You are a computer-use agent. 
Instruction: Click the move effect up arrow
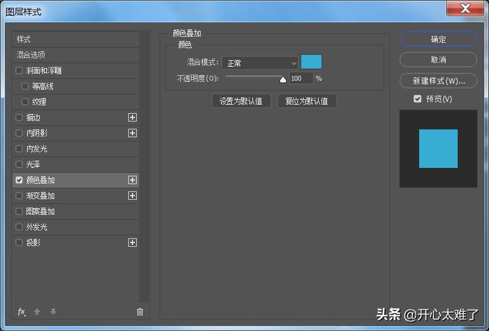pos(37,312)
